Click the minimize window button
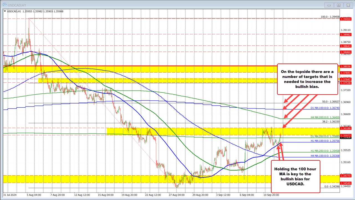 click(329, 5)
